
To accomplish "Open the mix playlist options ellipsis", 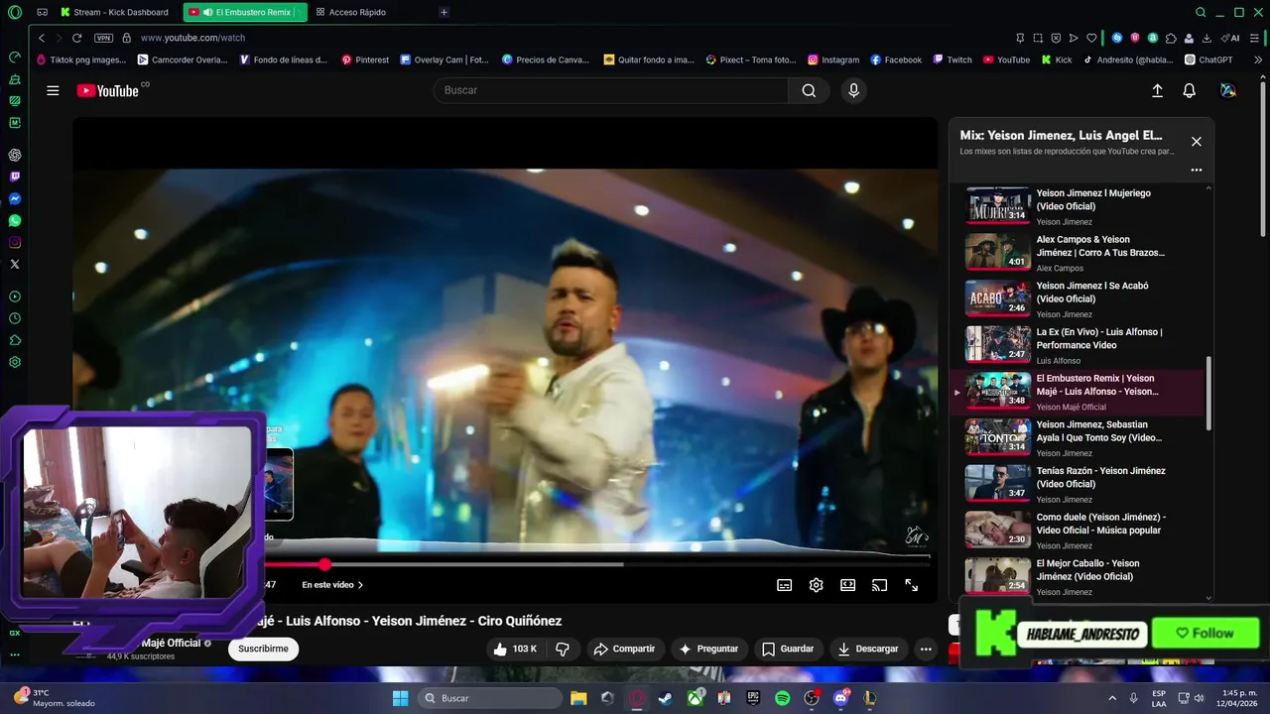I will (1196, 170).
